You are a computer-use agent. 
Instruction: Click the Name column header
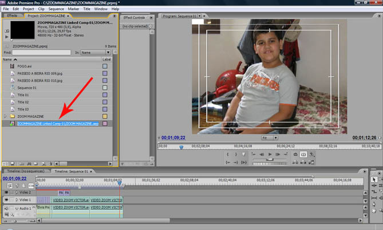point(7,59)
